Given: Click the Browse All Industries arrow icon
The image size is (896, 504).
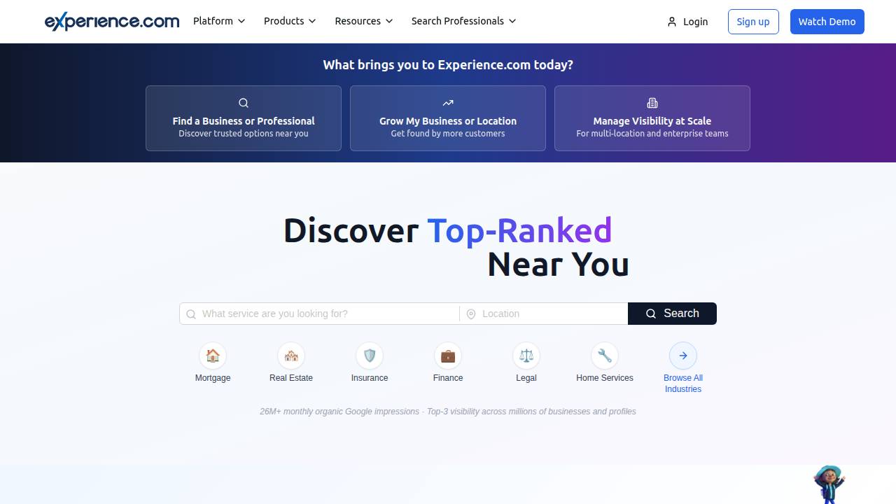Looking at the screenshot, I should 683,356.
